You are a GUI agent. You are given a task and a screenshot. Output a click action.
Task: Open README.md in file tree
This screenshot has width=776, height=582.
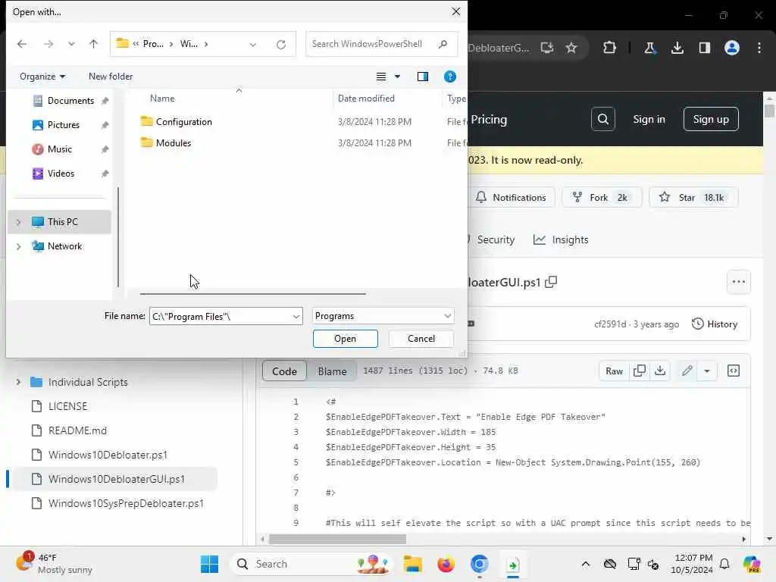[x=77, y=430]
